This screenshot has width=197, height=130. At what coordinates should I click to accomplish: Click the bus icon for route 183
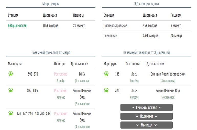pos(106,74)
